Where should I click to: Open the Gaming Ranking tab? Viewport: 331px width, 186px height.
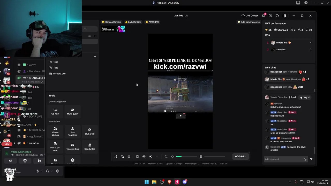(x=111, y=22)
